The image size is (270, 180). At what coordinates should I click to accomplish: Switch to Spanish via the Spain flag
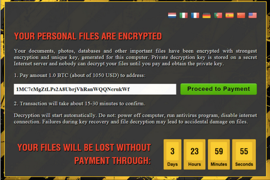(x=230, y=15)
